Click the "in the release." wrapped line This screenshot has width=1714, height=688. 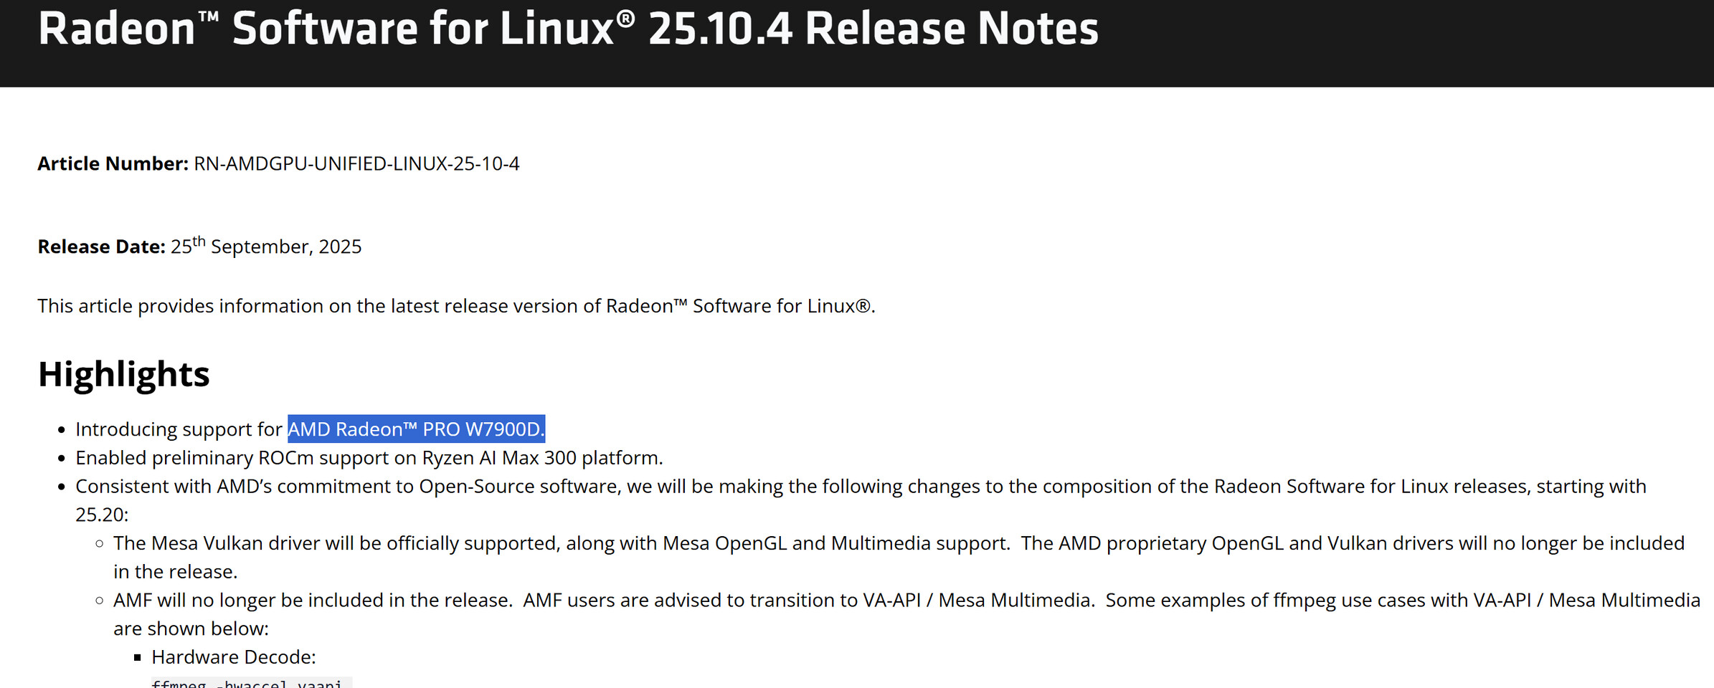click(175, 572)
